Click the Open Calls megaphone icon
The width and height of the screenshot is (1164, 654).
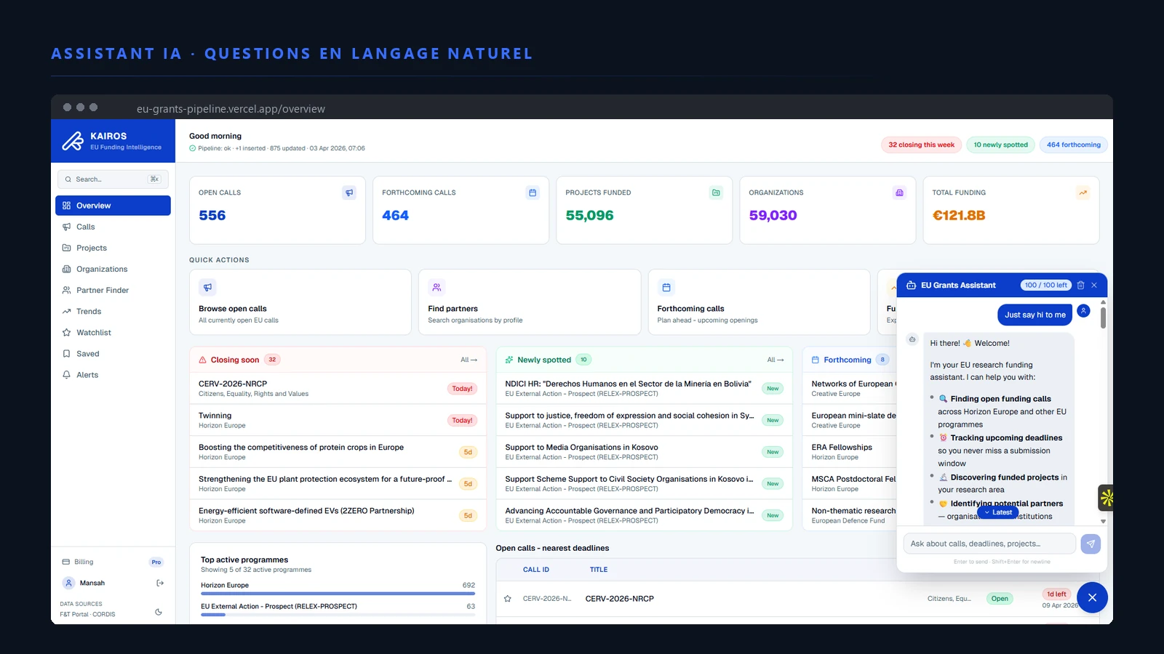pyautogui.click(x=349, y=193)
